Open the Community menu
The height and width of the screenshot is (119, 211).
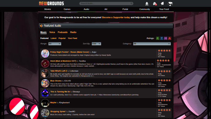click(x=145, y=9)
